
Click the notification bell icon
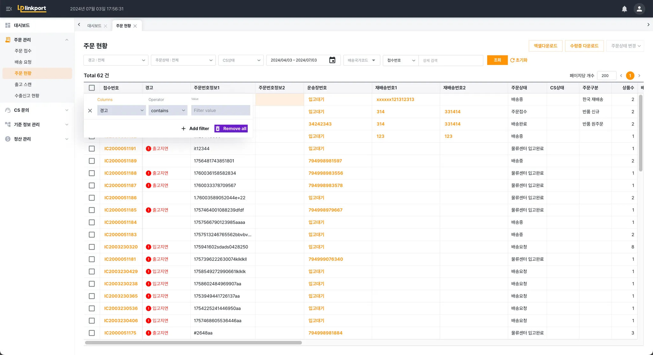point(624,9)
